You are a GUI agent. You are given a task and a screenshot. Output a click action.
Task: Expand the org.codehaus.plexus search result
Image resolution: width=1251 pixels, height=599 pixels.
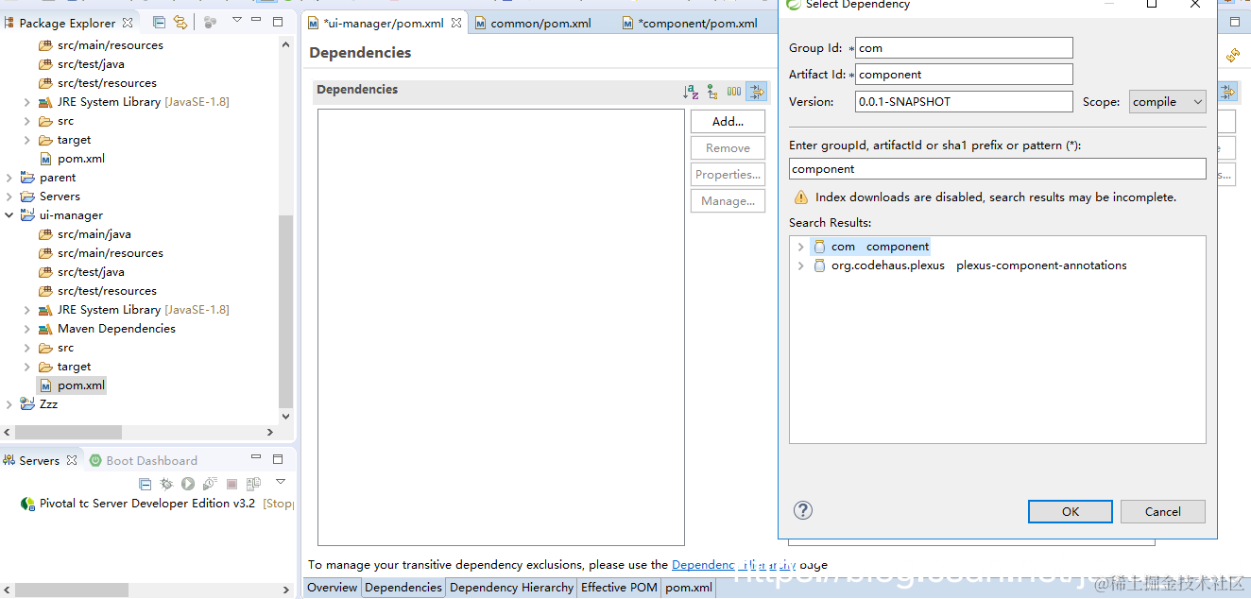(x=800, y=265)
